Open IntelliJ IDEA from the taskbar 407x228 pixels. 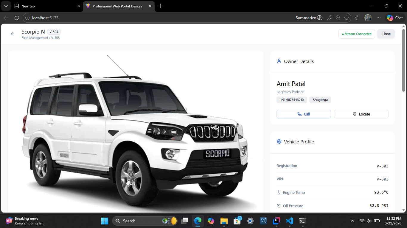point(276,221)
